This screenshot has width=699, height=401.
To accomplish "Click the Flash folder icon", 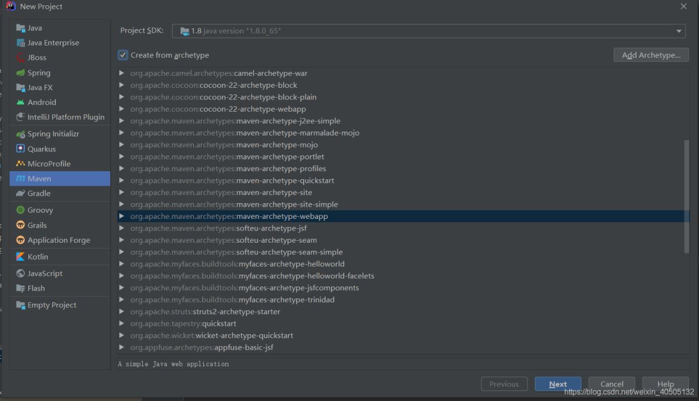I will tap(20, 288).
